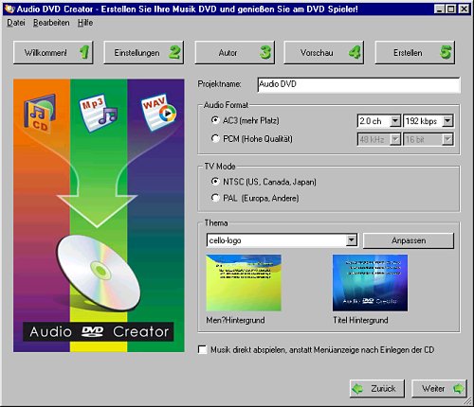Click the Zurück button

pyautogui.click(x=377, y=388)
